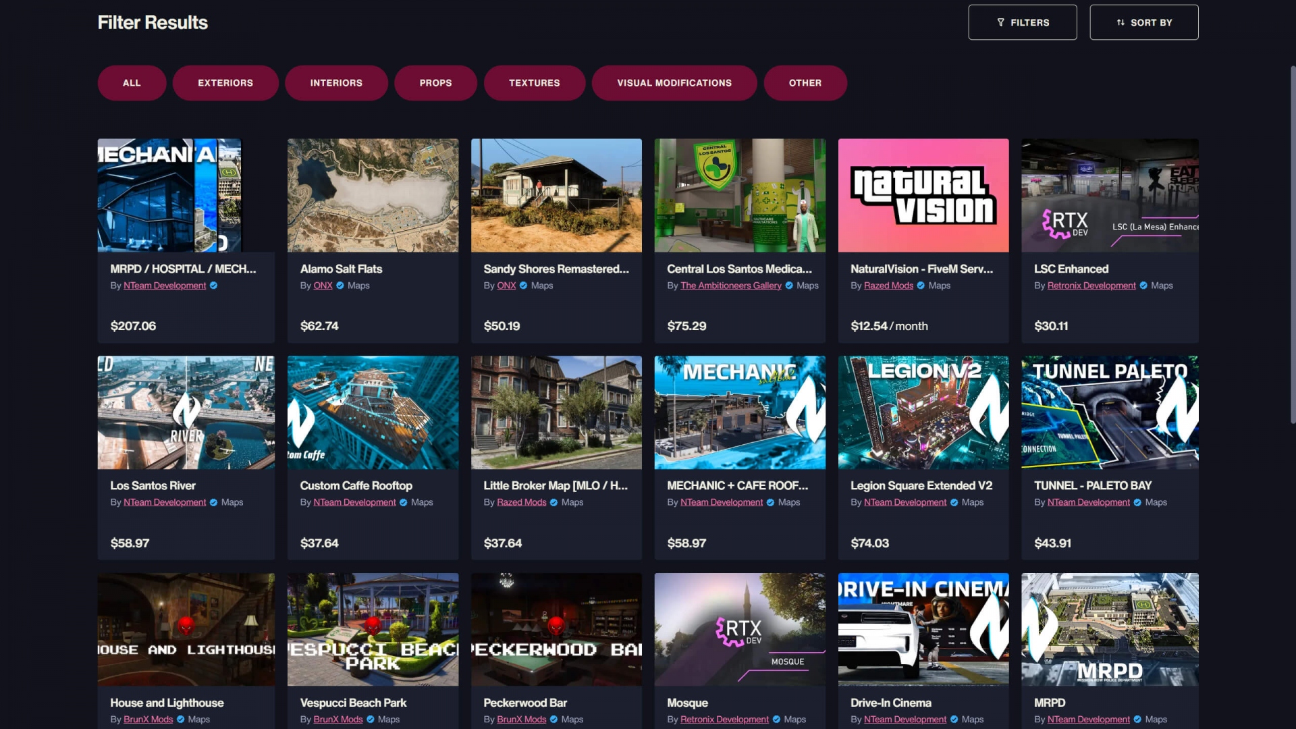Click verified icon beside Retronix Development on Mosque
1296x729 pixels.
(x=776, y=720)
